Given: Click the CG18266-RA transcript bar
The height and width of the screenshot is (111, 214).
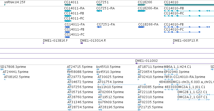Looking at the screenshot, I should tap(142, 11).
